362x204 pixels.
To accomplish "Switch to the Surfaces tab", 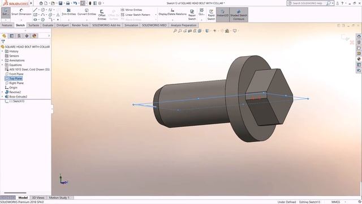I will [34, 25].
